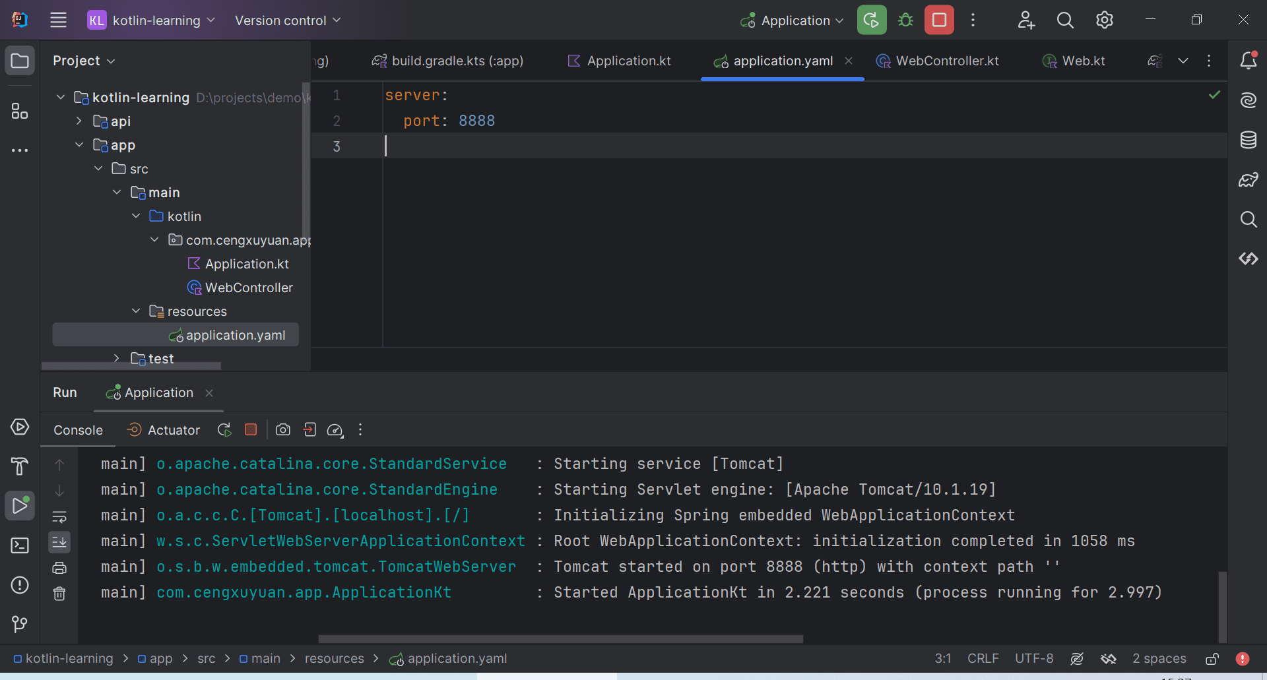Open the Database tool window

tap(1249, 140)
